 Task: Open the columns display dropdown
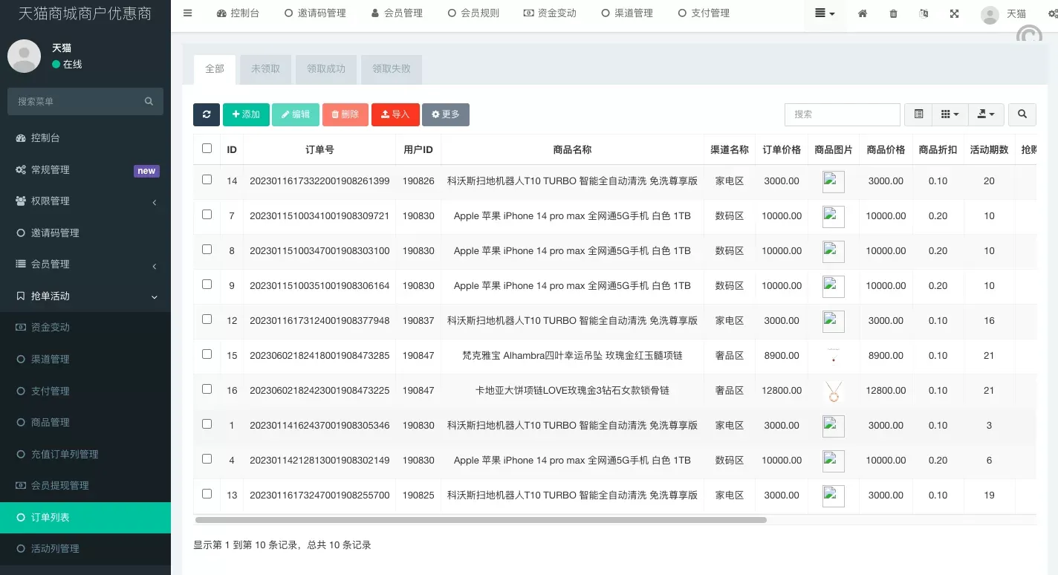click(x=950, y=114)
